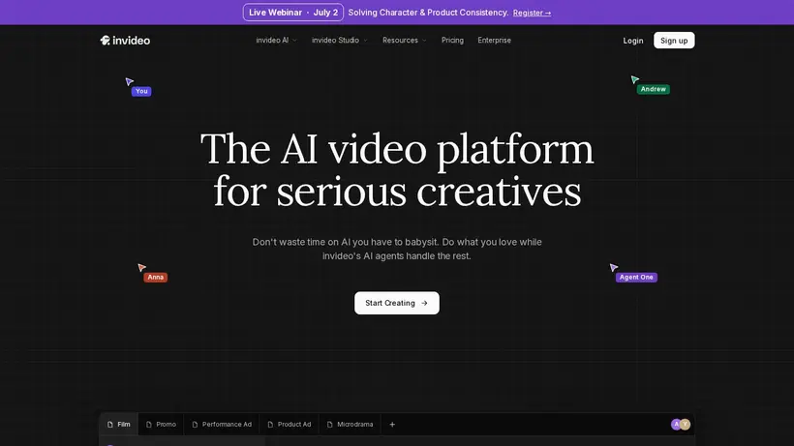
Task: Select the Microdrama tab
Action: 350,425
